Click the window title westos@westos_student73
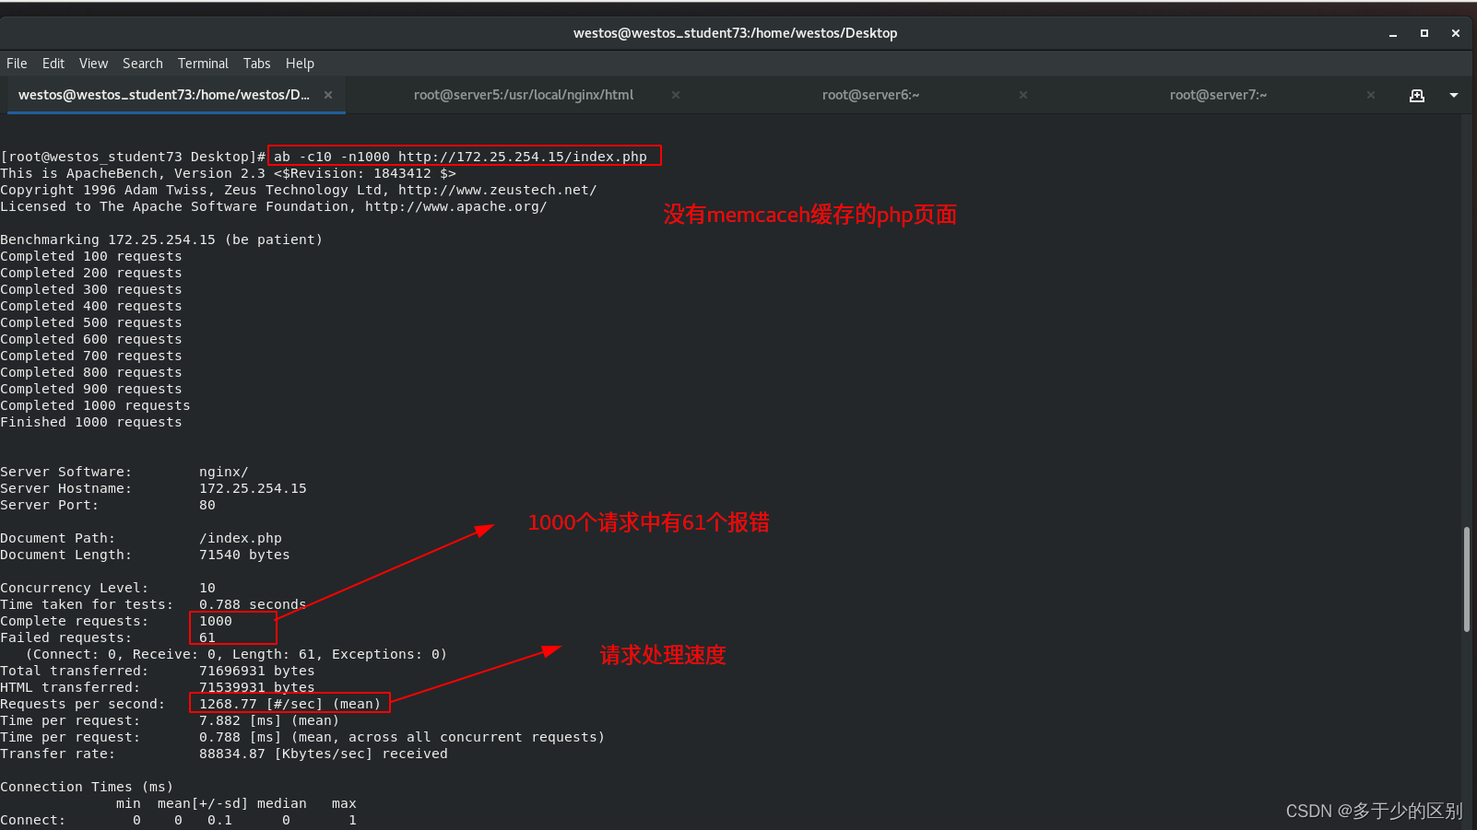 coord(735,33)
